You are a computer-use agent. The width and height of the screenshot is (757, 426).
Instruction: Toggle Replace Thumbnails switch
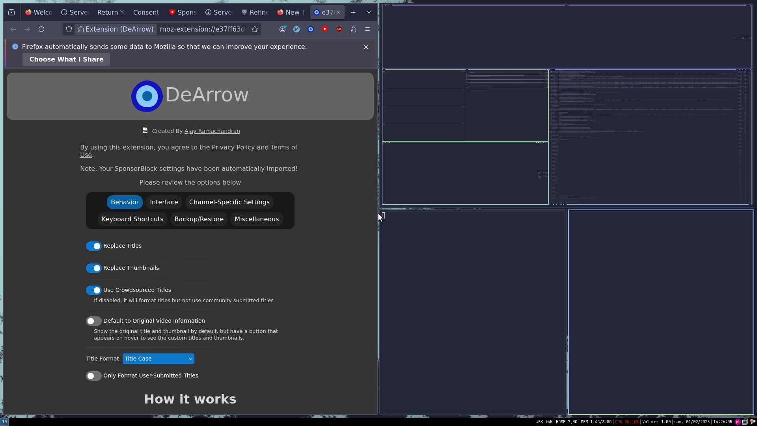94,268
